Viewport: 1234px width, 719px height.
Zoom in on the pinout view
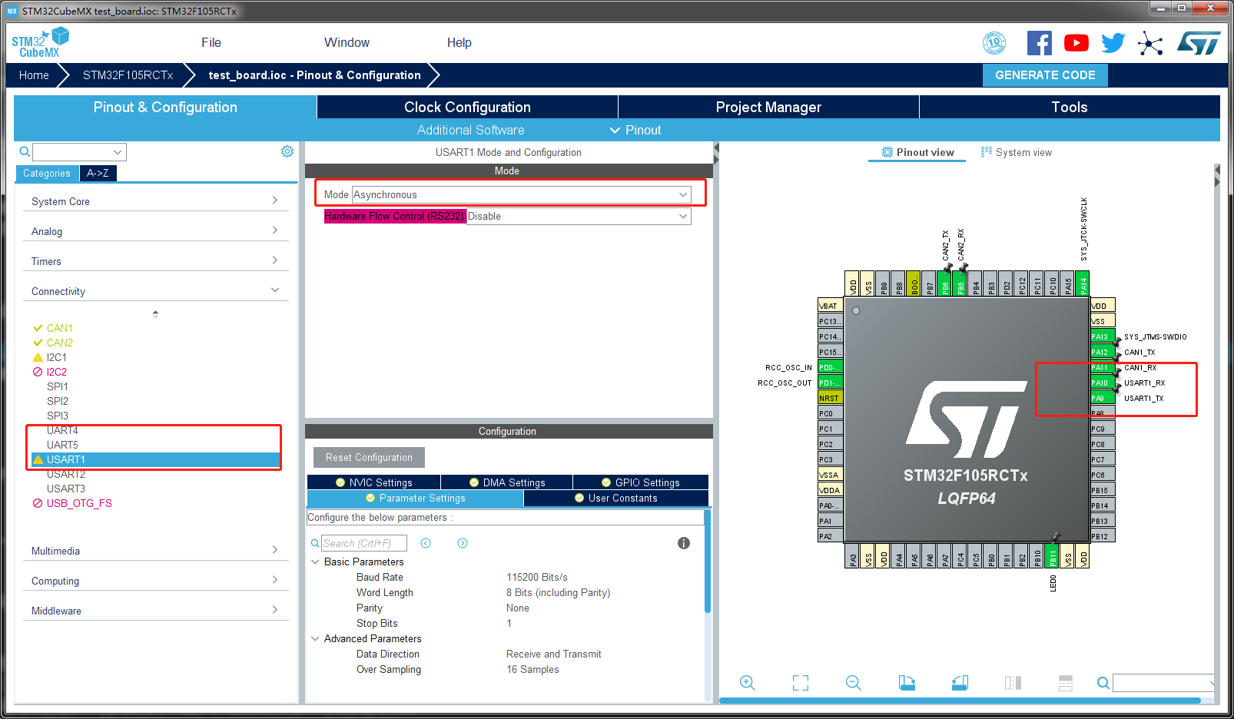click(747, 682)
